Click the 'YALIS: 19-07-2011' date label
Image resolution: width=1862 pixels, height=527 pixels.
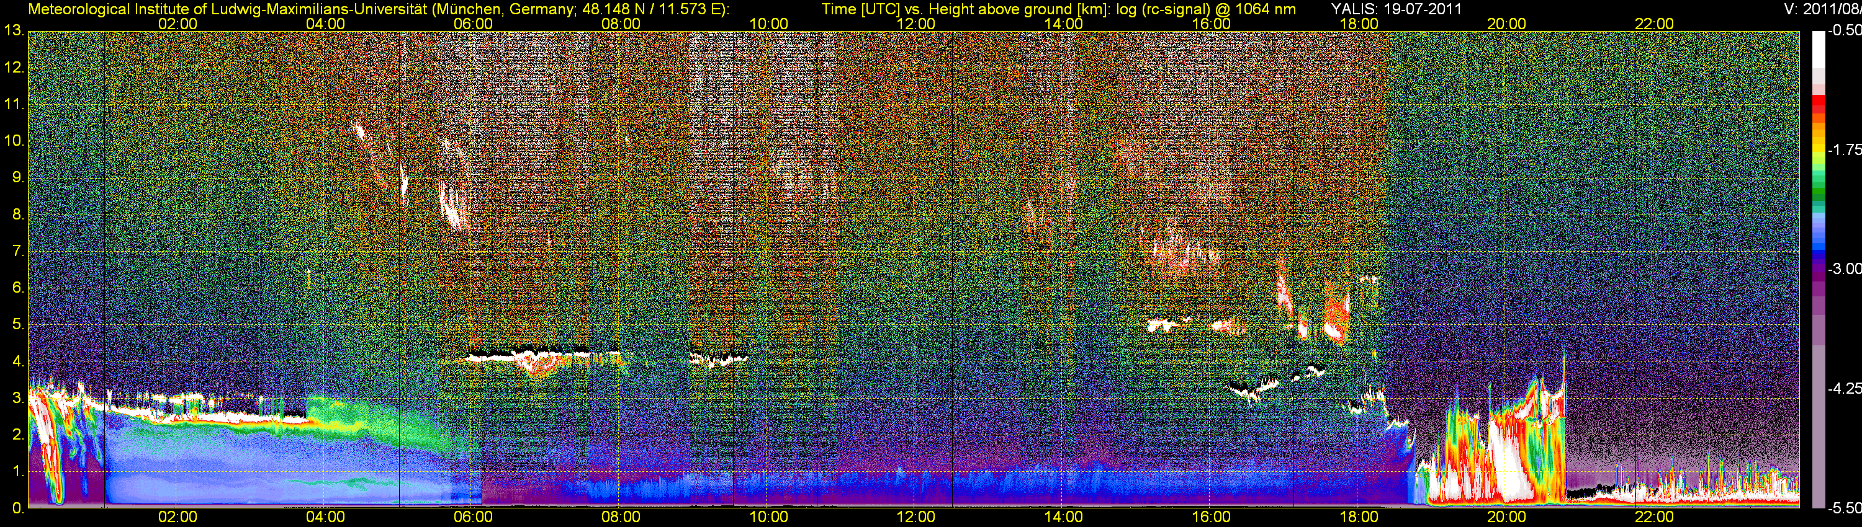[1396, 9]
